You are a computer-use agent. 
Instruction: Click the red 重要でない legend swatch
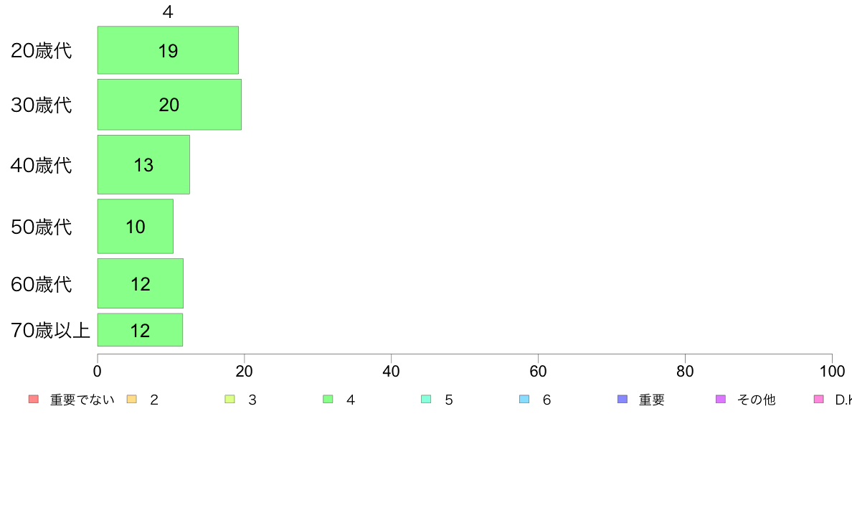pyautogui.click(x=34, y=399)
